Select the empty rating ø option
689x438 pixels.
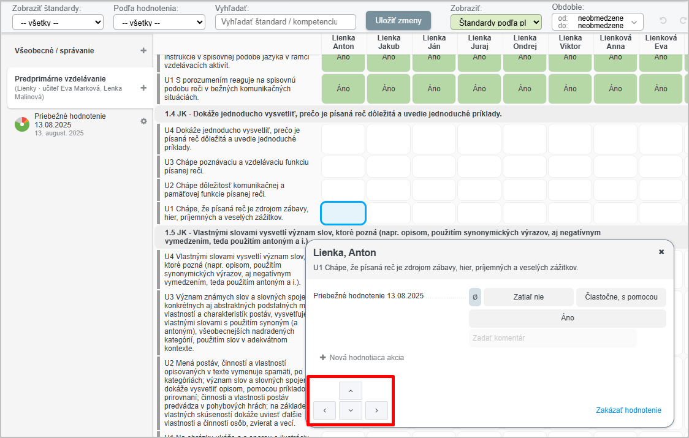pos(475,297)
